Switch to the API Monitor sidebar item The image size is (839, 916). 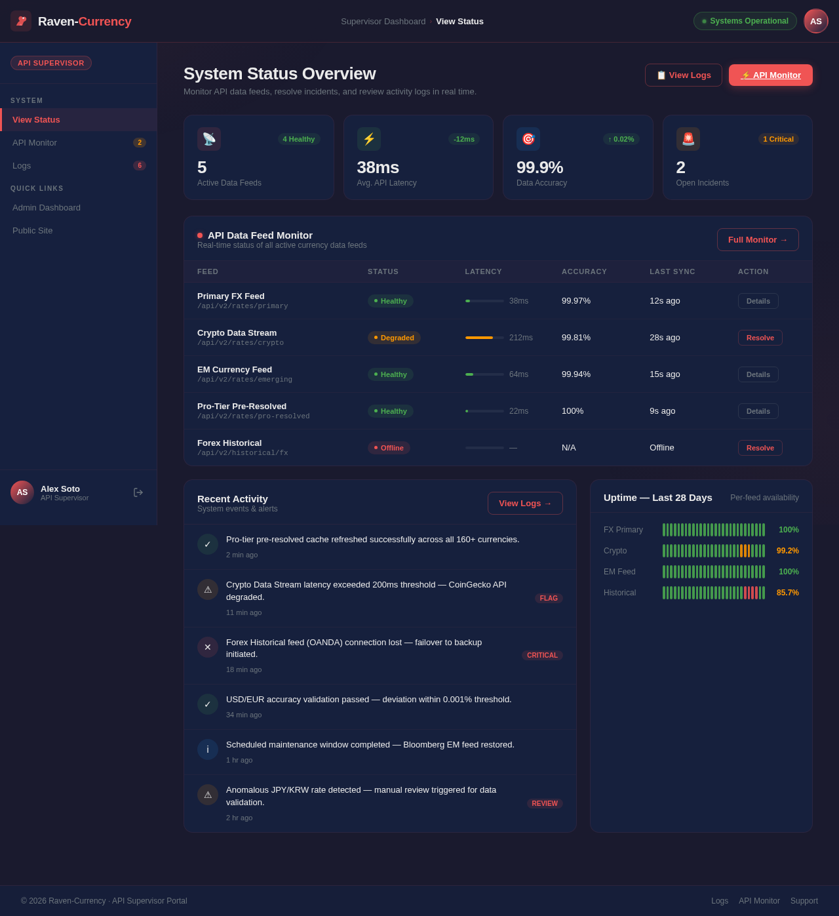click(35, 142)
